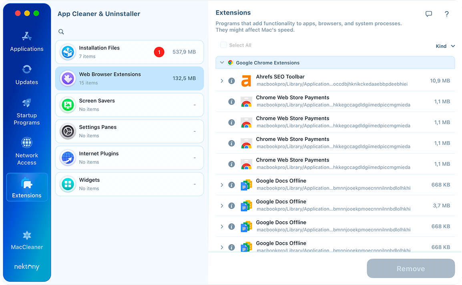Image resolution: width=462 pixels, height=285 pixels.
Task: Click the Installation Files box icon
Action: tap(68, 52)
